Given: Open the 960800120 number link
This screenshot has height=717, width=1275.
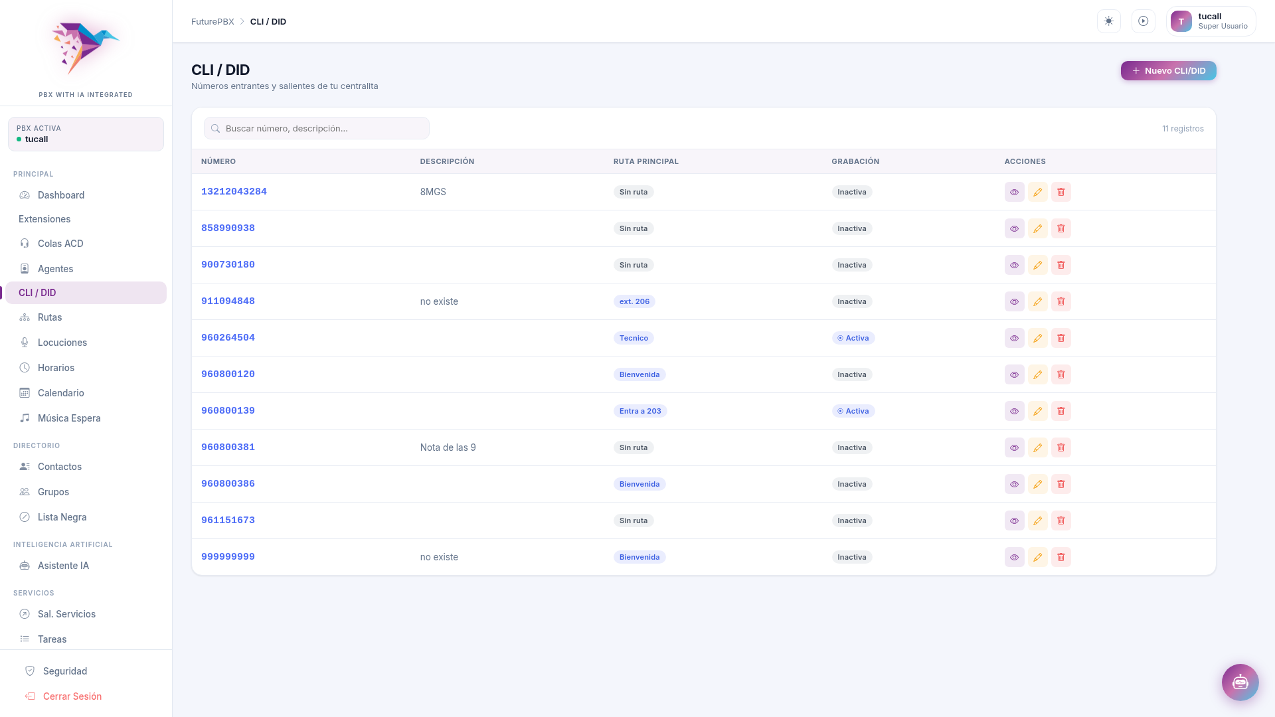Looking at the screenshot, I should coord(228,374).
